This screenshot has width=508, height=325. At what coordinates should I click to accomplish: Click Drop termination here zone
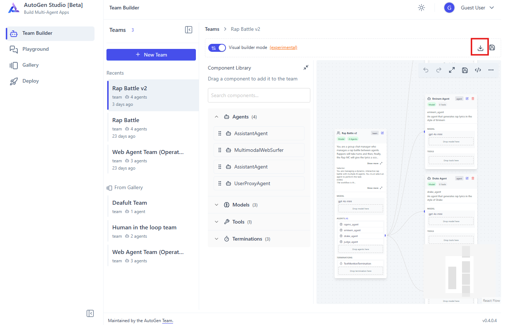click(361, 271)
